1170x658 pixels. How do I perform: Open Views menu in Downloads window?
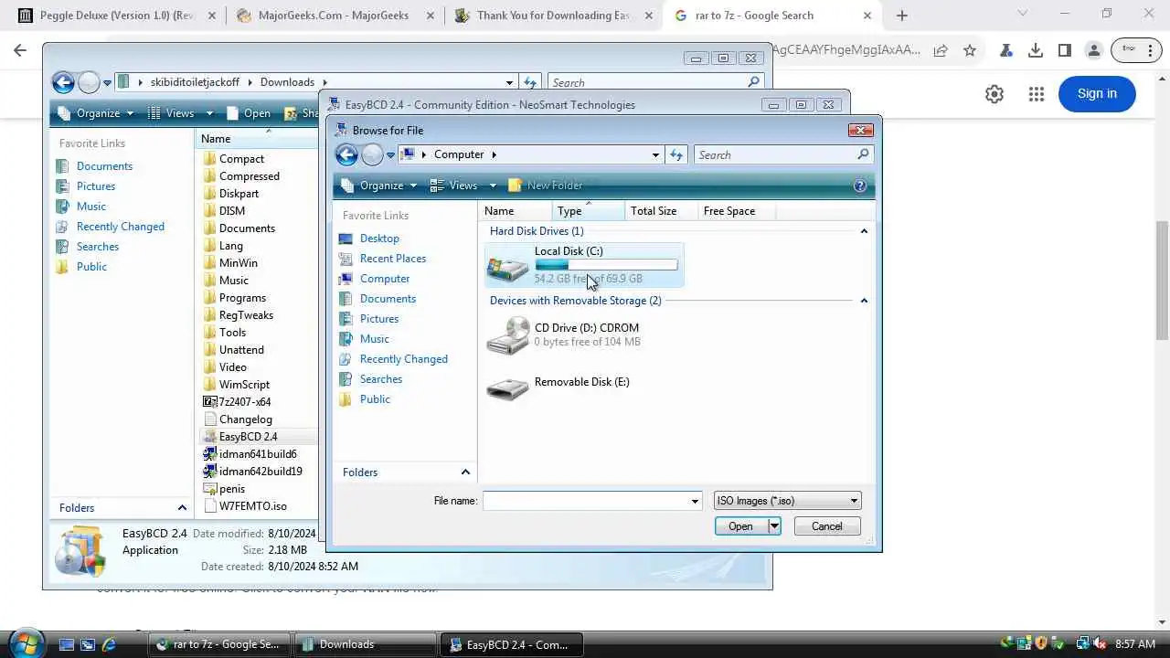[x=179, y=113]
